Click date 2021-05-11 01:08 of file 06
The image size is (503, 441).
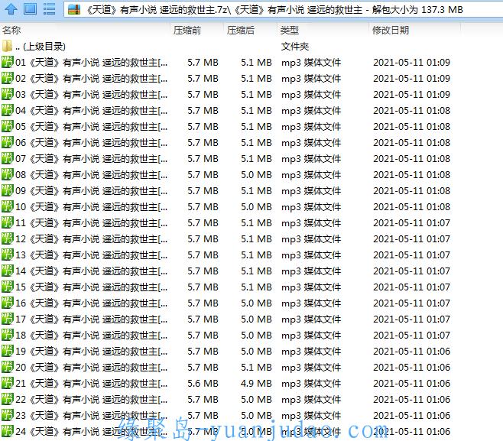pos(411,143)
